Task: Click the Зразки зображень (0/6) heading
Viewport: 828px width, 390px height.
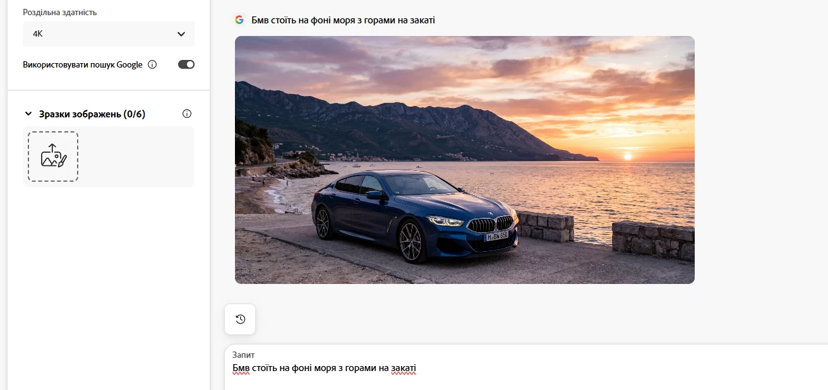Action: [x=92, y=114]
